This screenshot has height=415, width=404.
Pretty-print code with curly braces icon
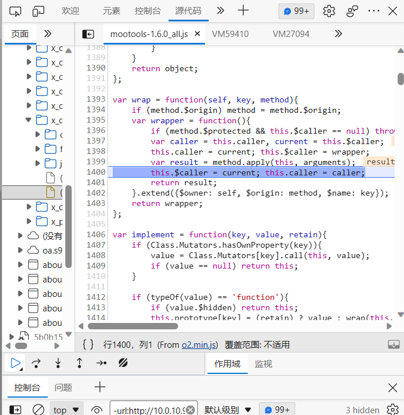tap(88, 344)
